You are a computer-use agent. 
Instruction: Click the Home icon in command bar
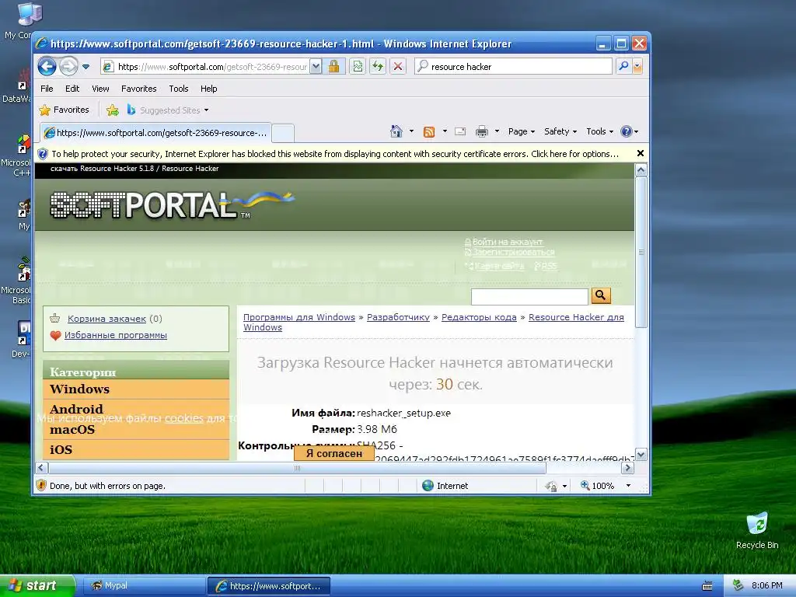click(396, 131)
